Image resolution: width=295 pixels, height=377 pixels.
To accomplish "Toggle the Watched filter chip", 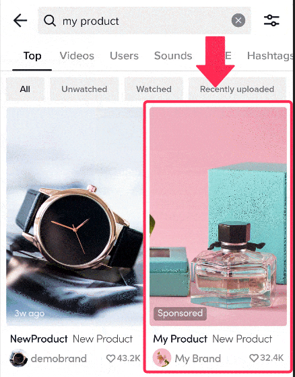I will click(154, 89).
